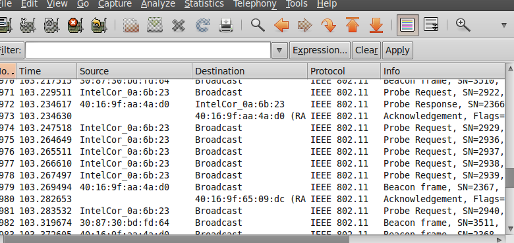Screen dimensions: 514x243
Task: Find a packet (magnifier icon)
Action: pos(258,25)
